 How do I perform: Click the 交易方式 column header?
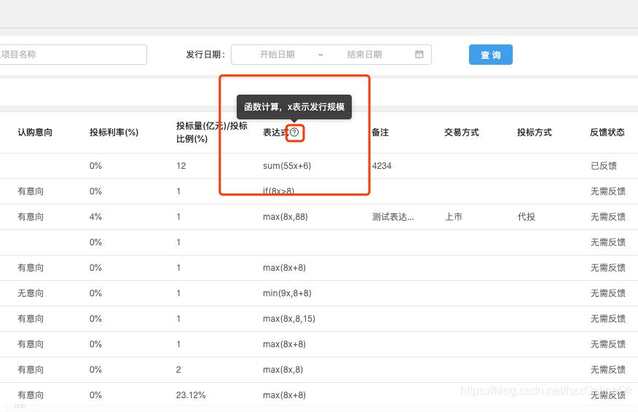click(x=462, y=132)
